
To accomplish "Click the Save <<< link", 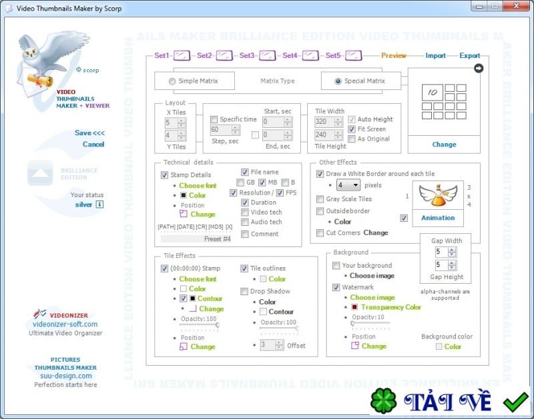I will point(89,133).
